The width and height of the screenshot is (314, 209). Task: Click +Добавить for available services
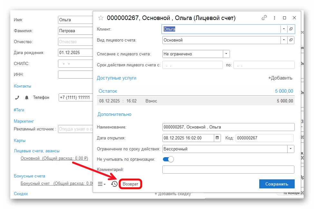click(x=280, y=78)
